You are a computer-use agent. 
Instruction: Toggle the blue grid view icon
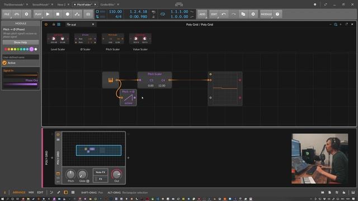pyautogui.click(x=59, y=25)
